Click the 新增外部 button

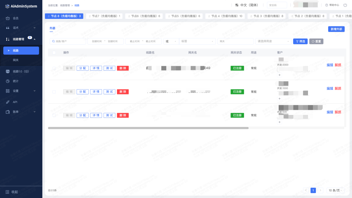336,29
